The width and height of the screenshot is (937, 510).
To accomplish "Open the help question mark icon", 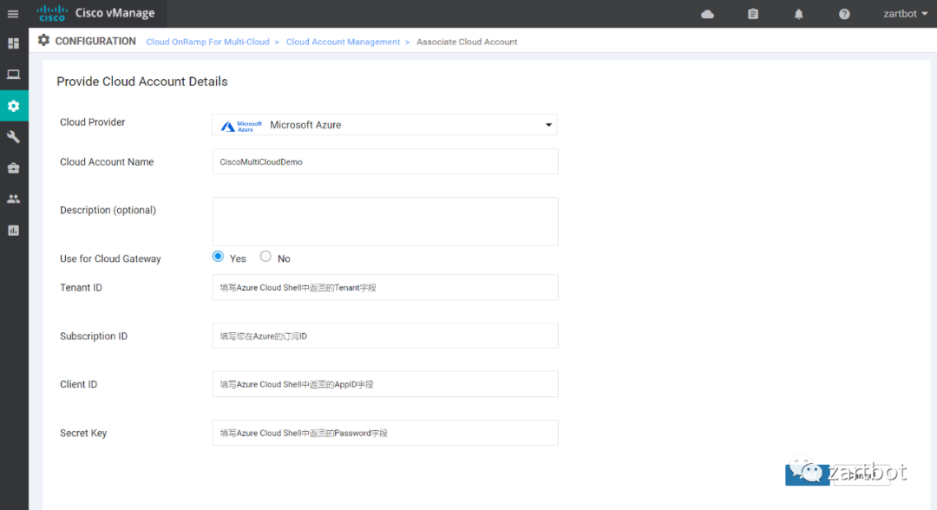I will [x=844, y=14].
